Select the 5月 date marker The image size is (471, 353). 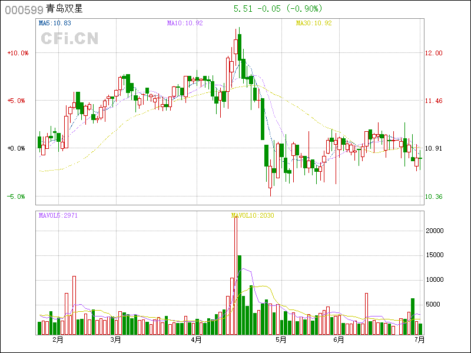pos(280,339)
